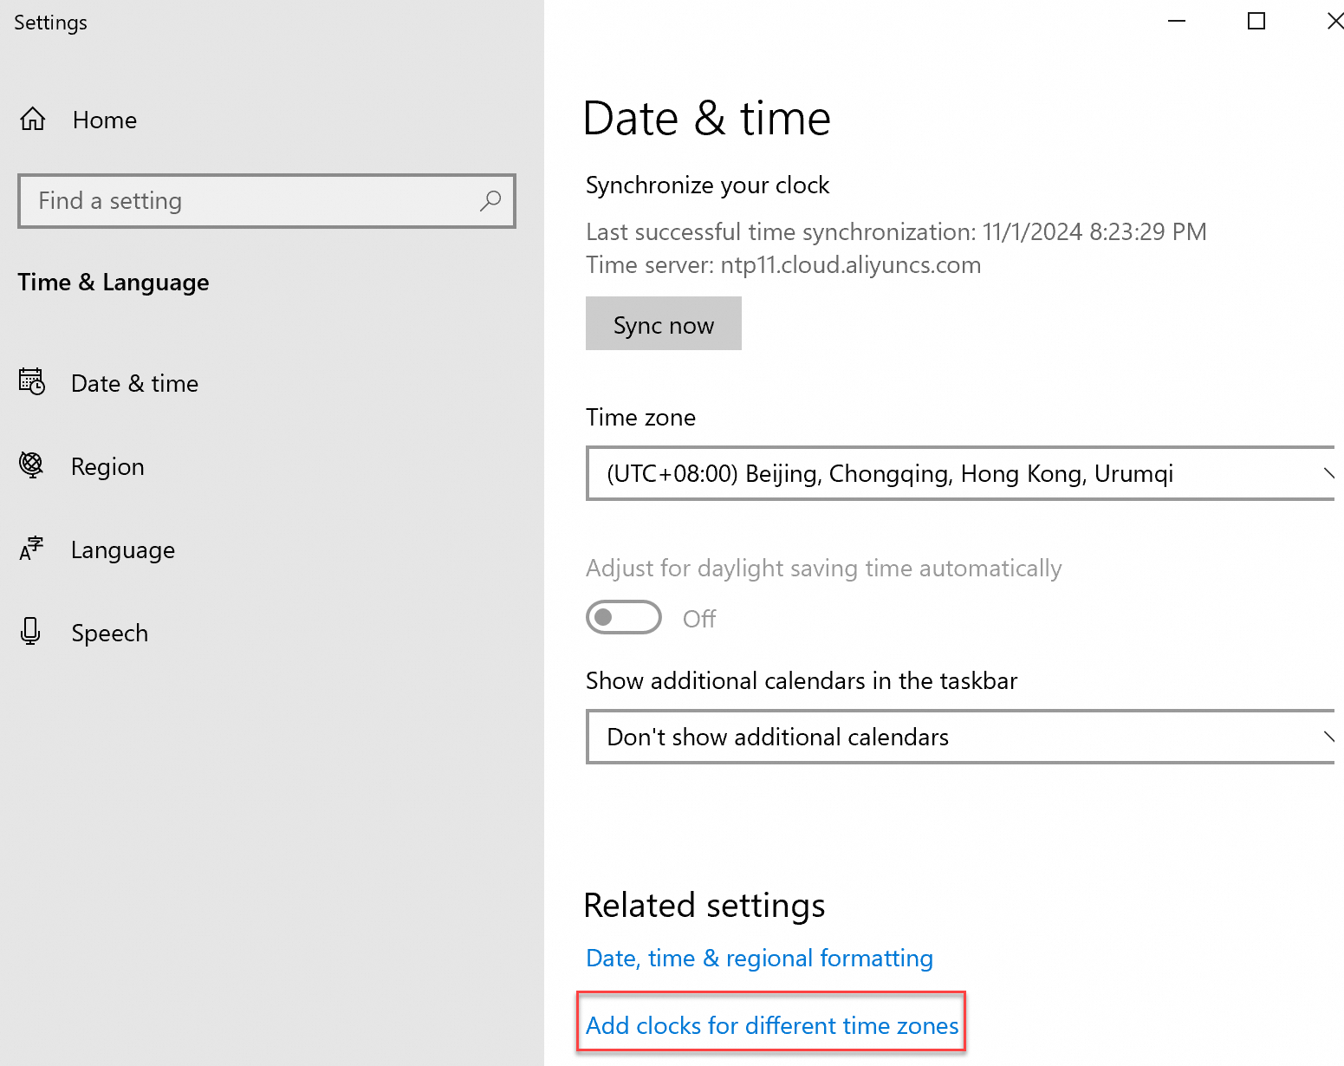Click the Sync now button

pos(664,323)
